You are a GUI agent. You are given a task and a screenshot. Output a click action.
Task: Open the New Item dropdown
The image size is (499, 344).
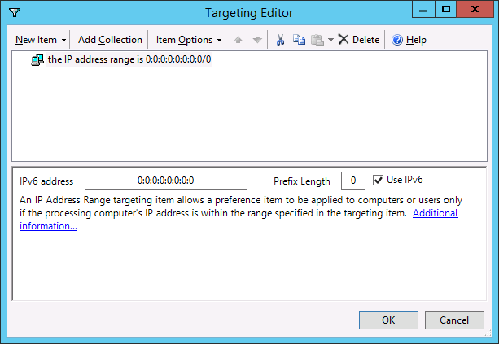point(41,40)
